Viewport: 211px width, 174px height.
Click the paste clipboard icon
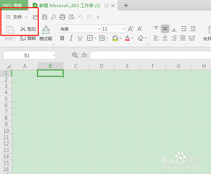[10, 30]
